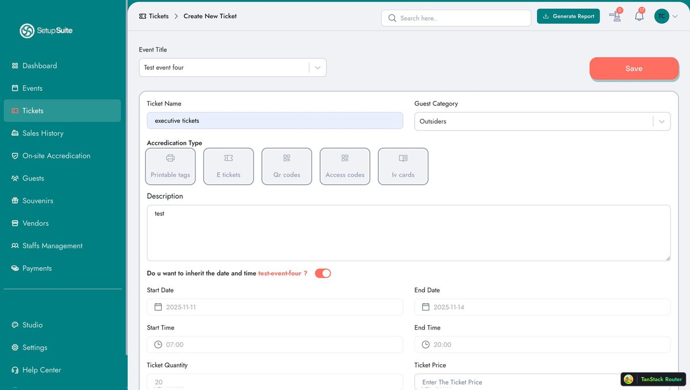Open Staffs Management in the sidebar
Viewport: 690px width, 390px height.
pos(62,246)
